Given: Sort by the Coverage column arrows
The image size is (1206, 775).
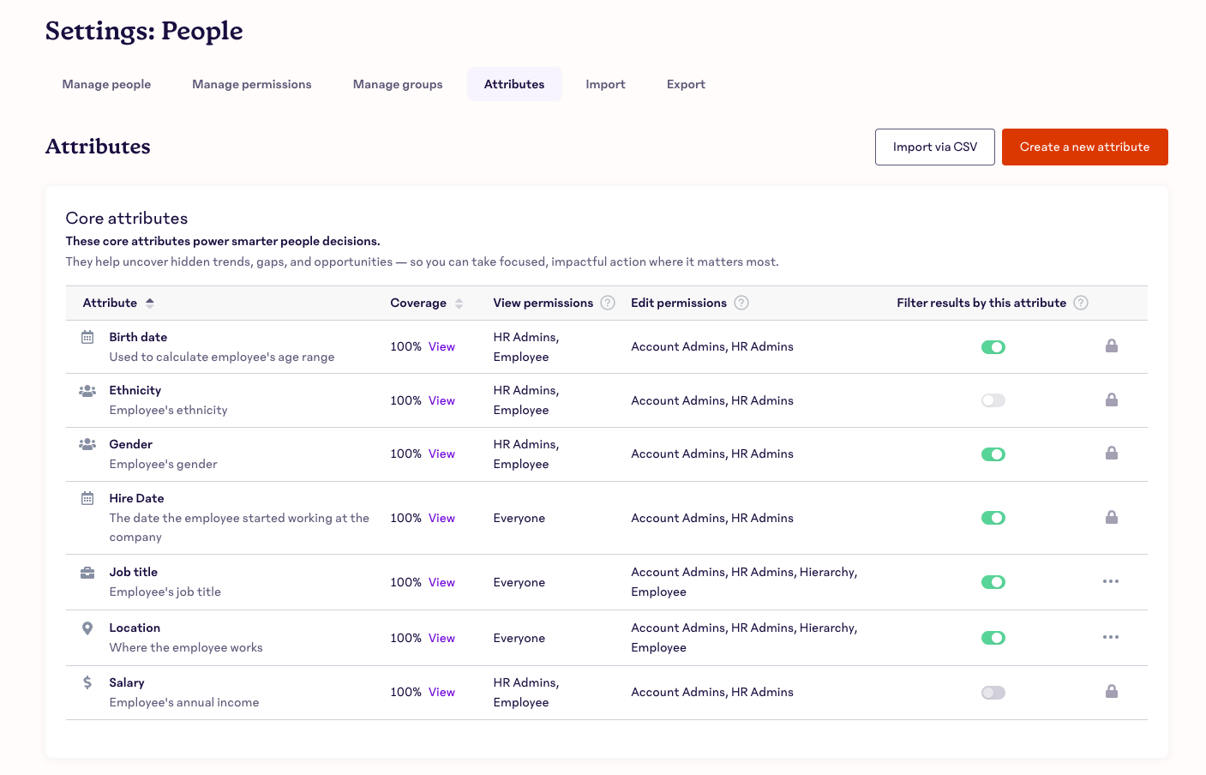Looking at the screenshot, I should click(x=459, y=303).
